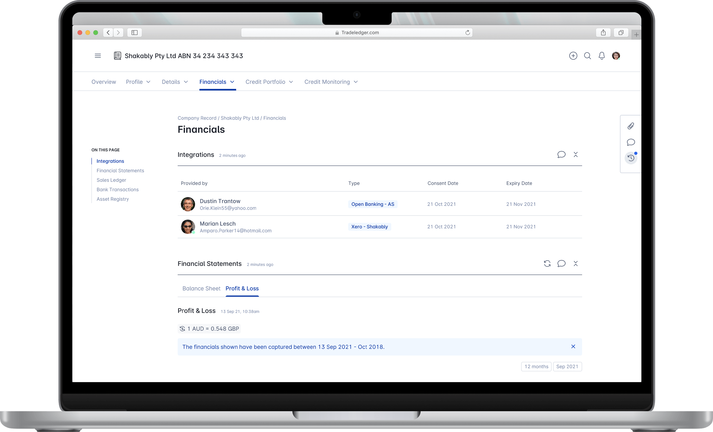Open comments for Integrations section
713x432 pixels.
[561, 155]
